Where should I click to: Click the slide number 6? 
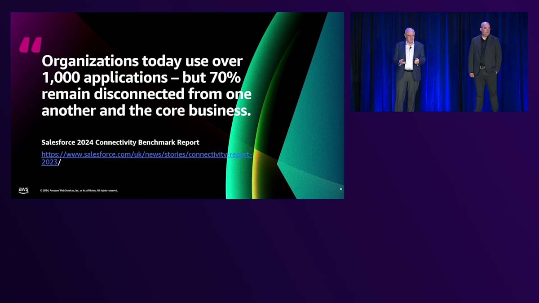click(341, 189)
